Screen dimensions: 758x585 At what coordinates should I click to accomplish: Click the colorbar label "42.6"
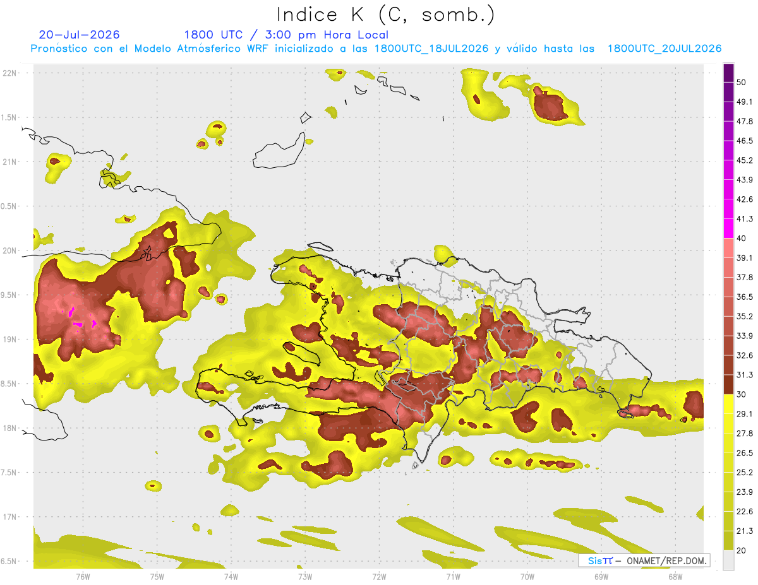745,199
